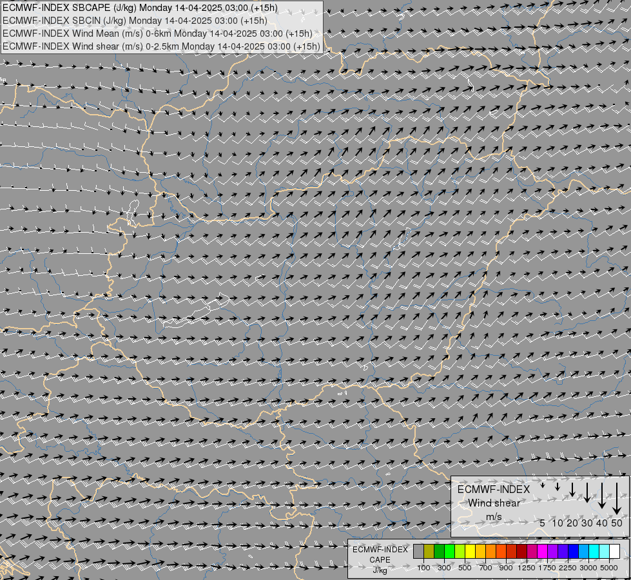This screenshot has height=580, width=631.
Task: Click the 'm/s' unit label
Action: coord(494,517)
